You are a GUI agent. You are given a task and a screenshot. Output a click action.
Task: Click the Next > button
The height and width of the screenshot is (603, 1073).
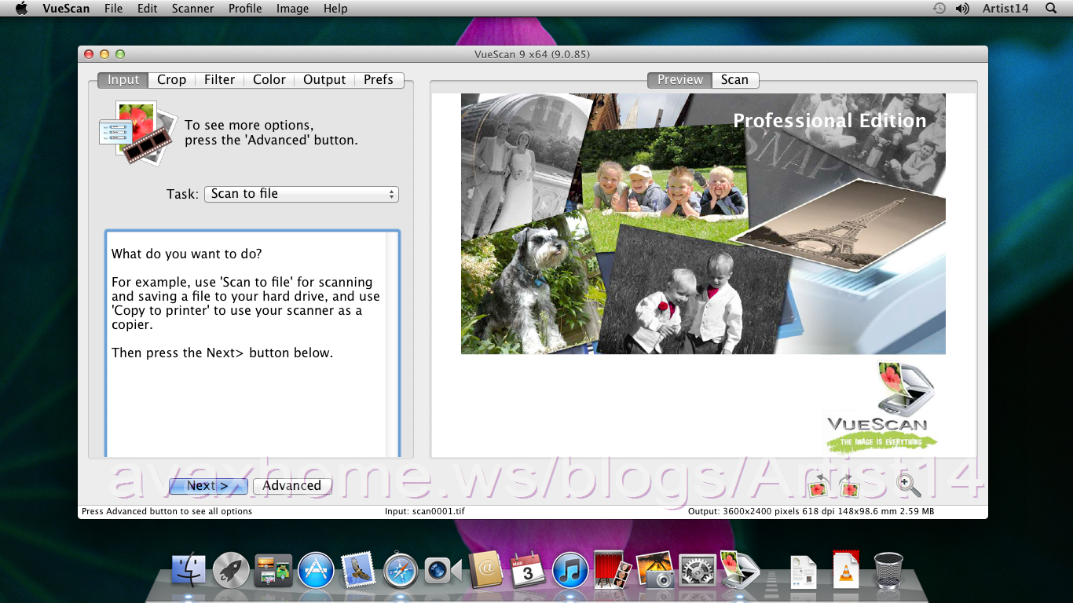(208, 486)
